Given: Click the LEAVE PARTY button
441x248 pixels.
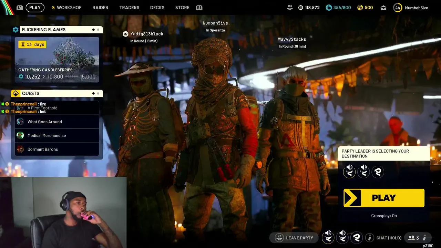Looking at the screenshot, I should point(294,238).
